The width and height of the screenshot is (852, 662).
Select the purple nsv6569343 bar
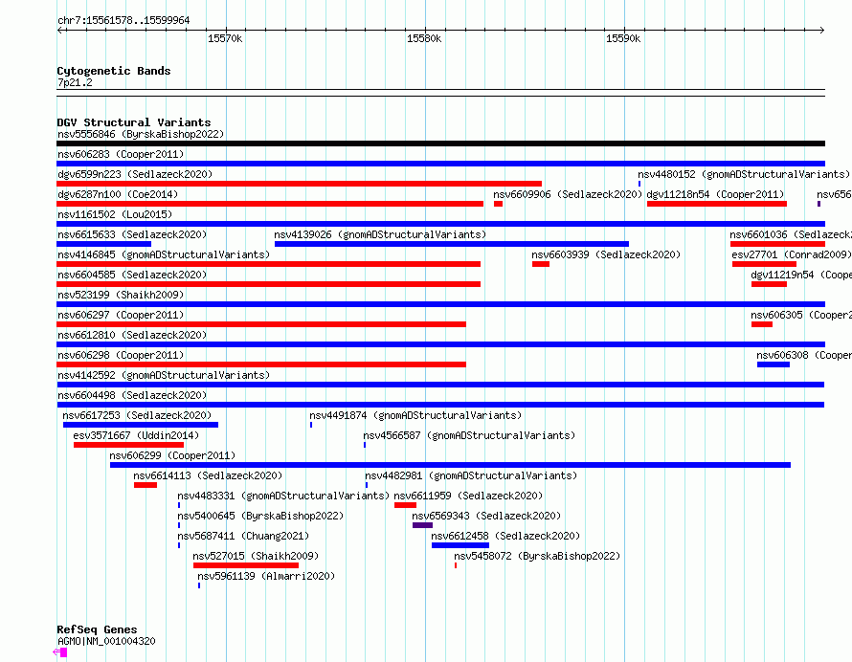pyautogui.click(x=423, y=525)
